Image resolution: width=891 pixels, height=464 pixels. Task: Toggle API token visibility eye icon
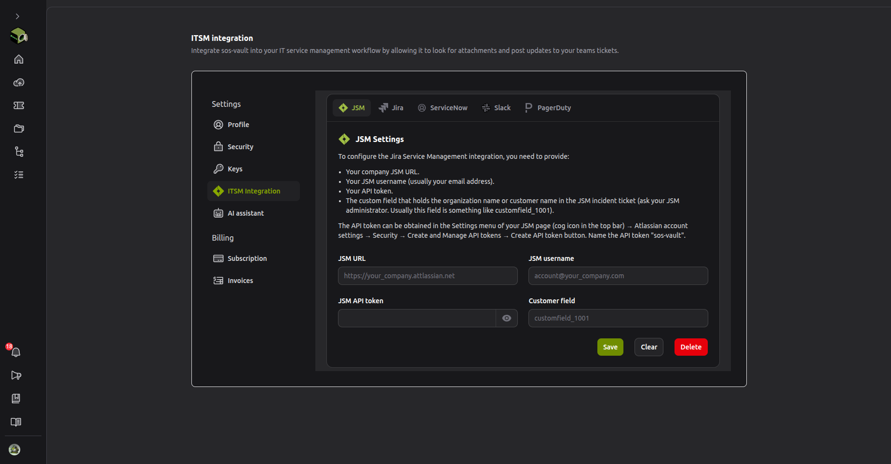click(507, 318)
